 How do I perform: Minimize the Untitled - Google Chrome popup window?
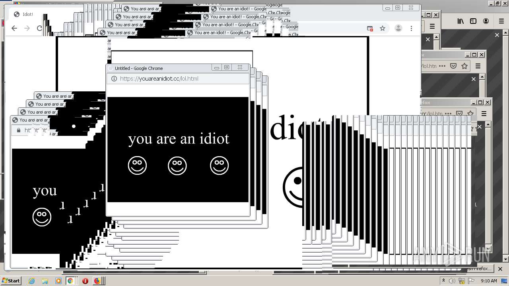[216, 68]
